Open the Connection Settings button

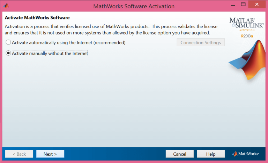pos(201,42)
